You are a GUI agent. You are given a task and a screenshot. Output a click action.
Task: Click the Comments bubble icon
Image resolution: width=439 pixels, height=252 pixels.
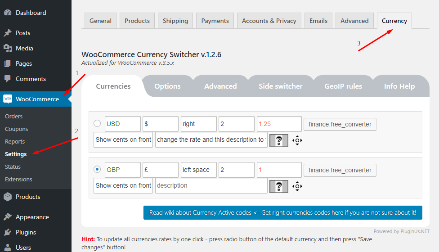(x=8, y=79)
